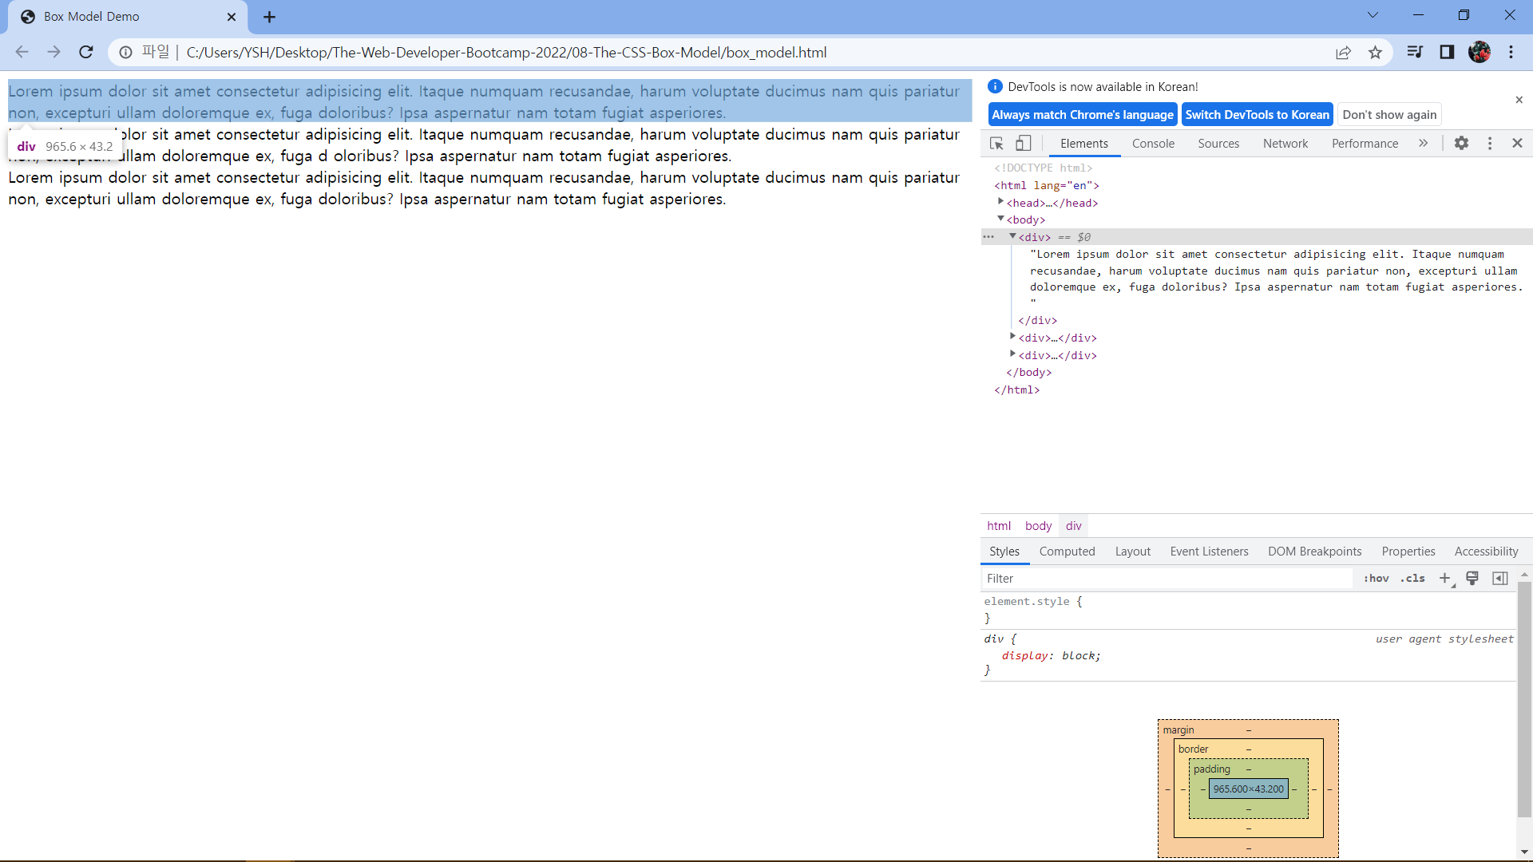Click the share page icon in address bar
The height and width of the screenshot is (862, 1533).
pyautogui.click(x=1343, y=53)
